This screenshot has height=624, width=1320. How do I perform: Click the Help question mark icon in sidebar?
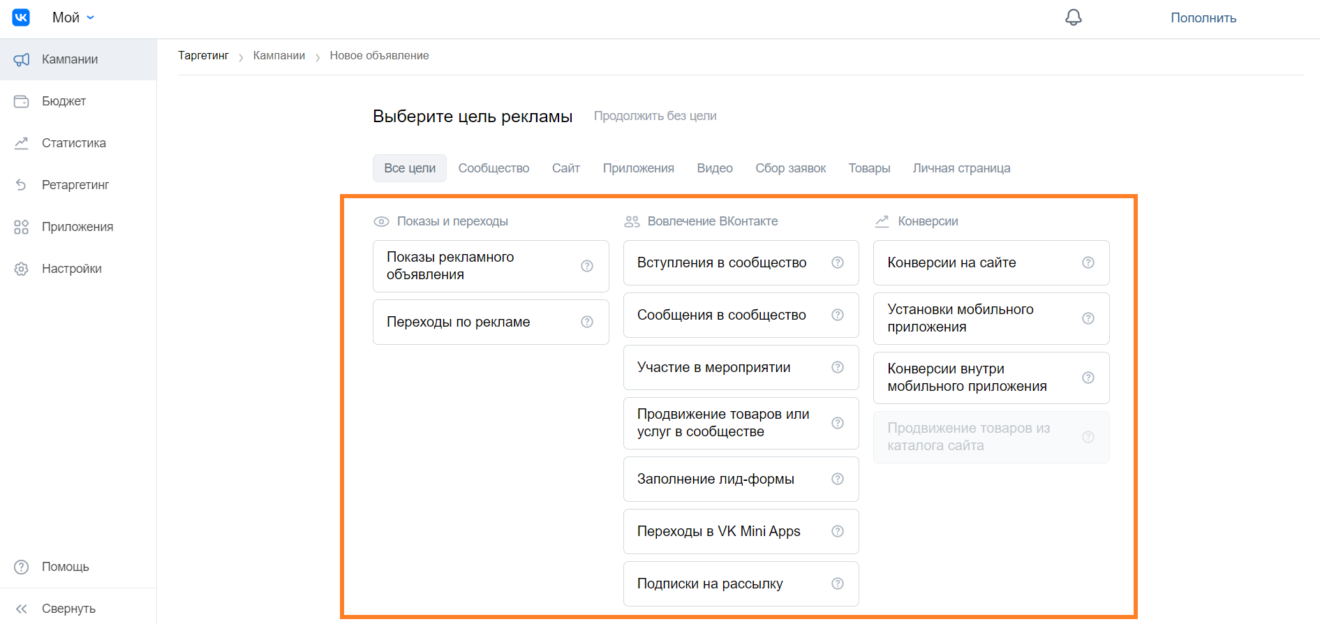pos(22,567)
